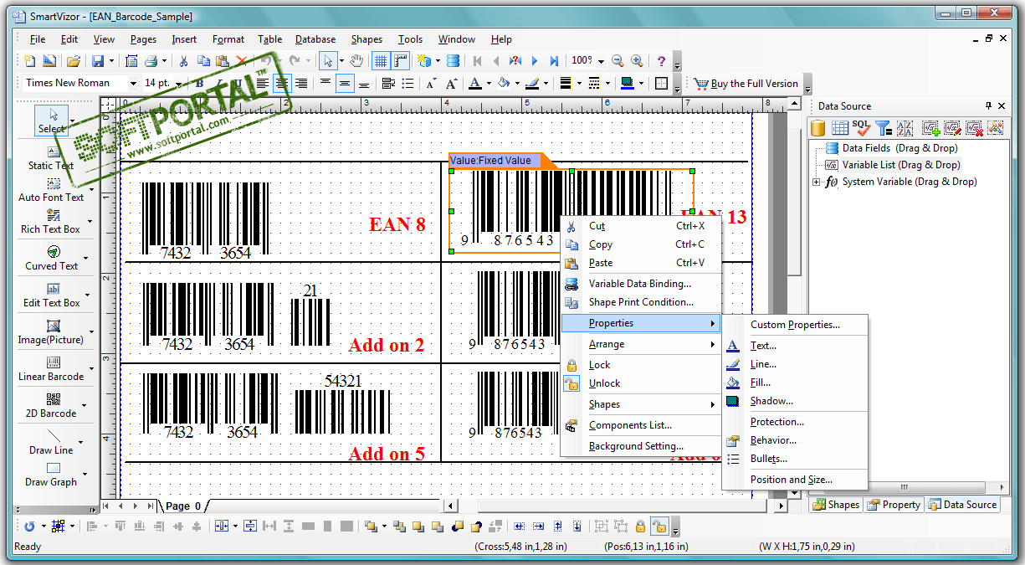Click the SQL check icon in the Data Source panel

click(x=862, y=128)
